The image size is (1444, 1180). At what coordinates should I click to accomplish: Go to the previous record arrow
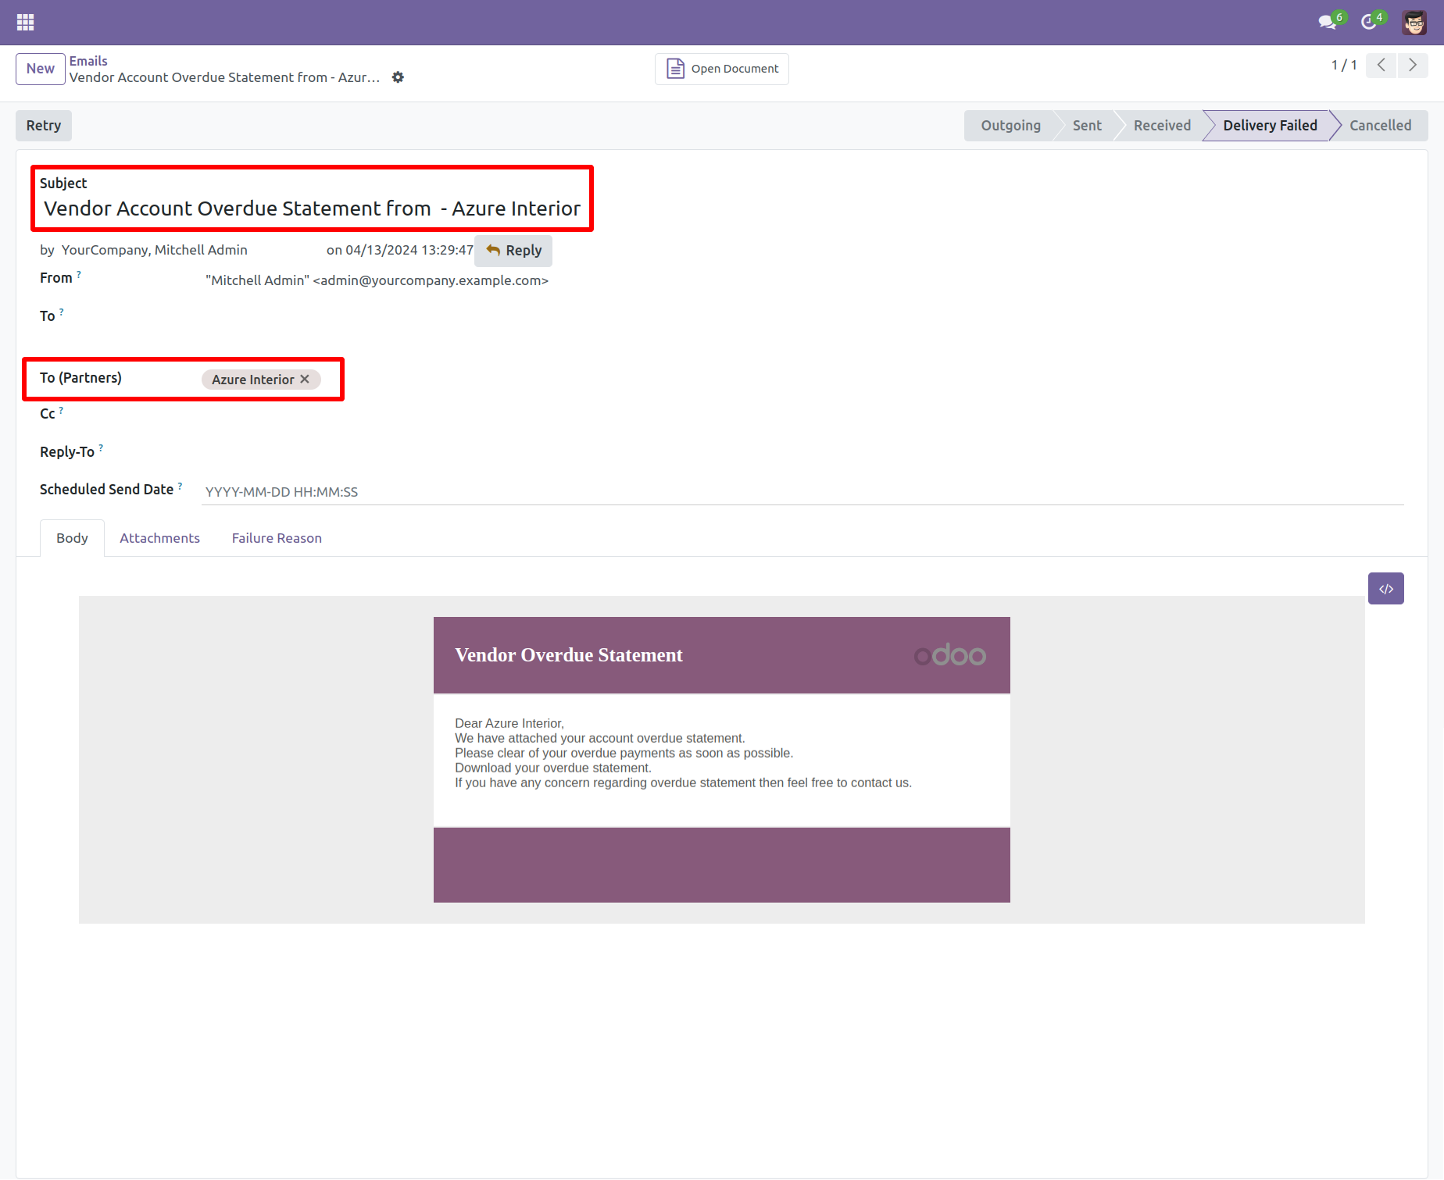tap(1381, 65)
